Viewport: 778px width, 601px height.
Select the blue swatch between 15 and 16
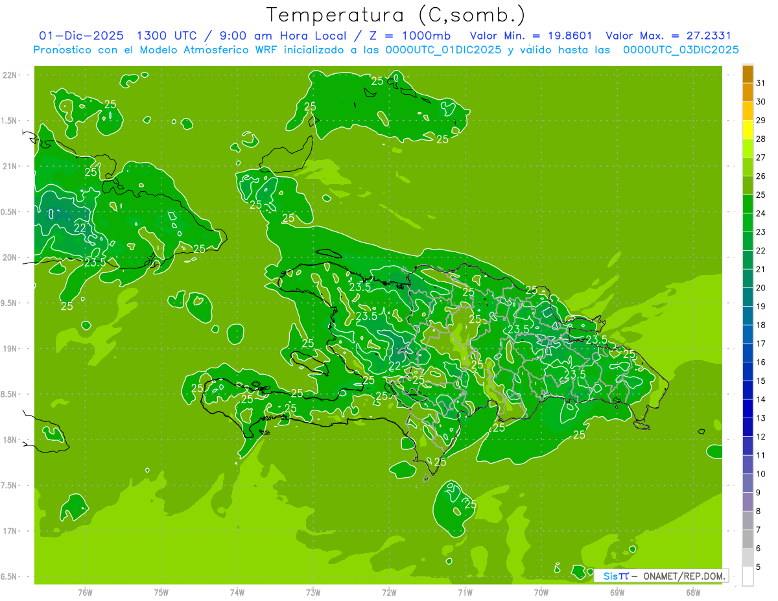pyautogui.click(x=748, y=371)
